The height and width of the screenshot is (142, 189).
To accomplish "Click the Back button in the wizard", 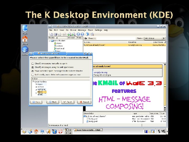I will coord(53,102).
